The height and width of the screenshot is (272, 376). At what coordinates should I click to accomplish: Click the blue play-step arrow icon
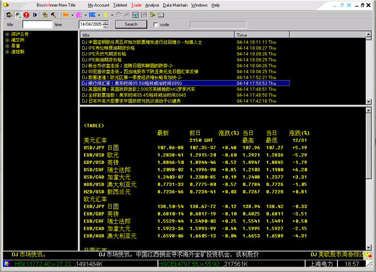click(x=35, y=15)
